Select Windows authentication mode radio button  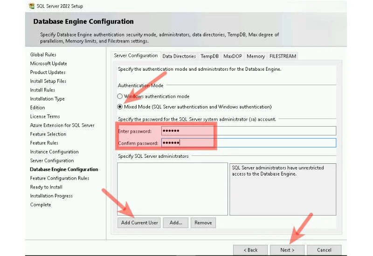point(120,96)
